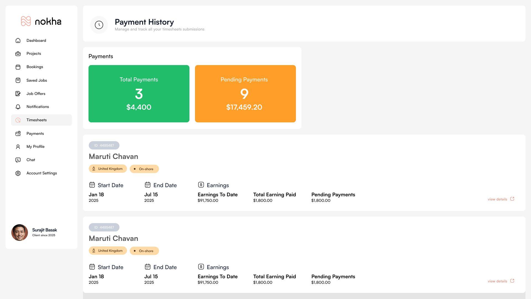The width and height of the screenshot is (531, 299).
Task: Open Account Settings via the gear icon
Action: [x=18, y=173]
